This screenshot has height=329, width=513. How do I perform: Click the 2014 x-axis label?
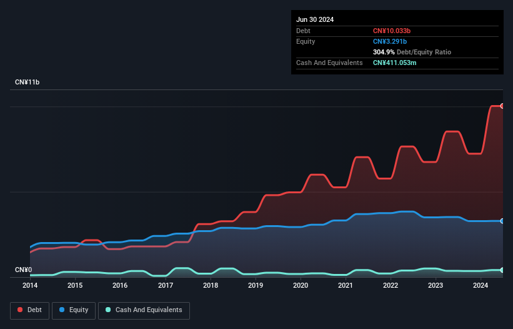tap(30, 285)
